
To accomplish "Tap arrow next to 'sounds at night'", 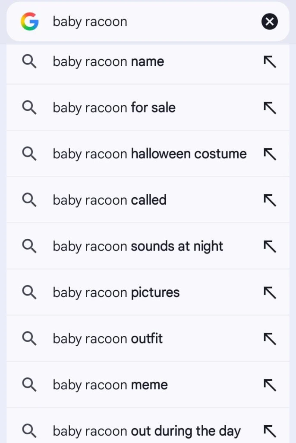I will click(270, 246).
